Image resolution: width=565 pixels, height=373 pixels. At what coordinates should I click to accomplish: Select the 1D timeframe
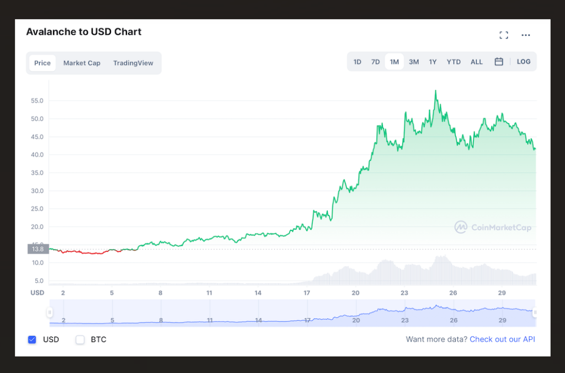pyautogui.click(x=357, y=62)
